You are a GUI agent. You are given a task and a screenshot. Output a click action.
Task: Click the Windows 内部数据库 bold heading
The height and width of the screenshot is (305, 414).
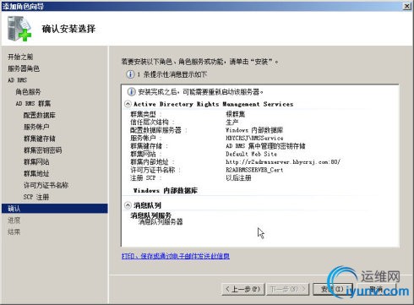166,191
